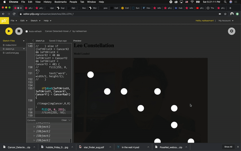Viewport: 241px width, 151px height.
Task: Open the Chrome profile avatar
Action: (232, 14)
